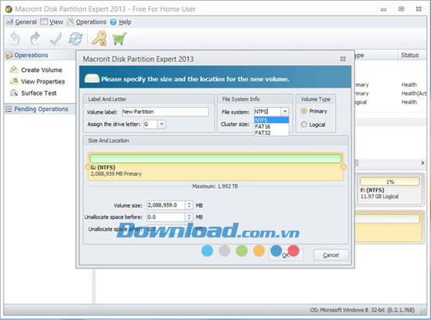
Task: Click the View Properties icon in sidebar
Action: point(14,81)
